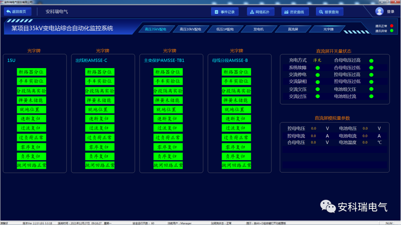Click 过流复归 tile in 出线柜AM5SE-C panel
This screenshot has height=225, width=401.
click(100, 128)
